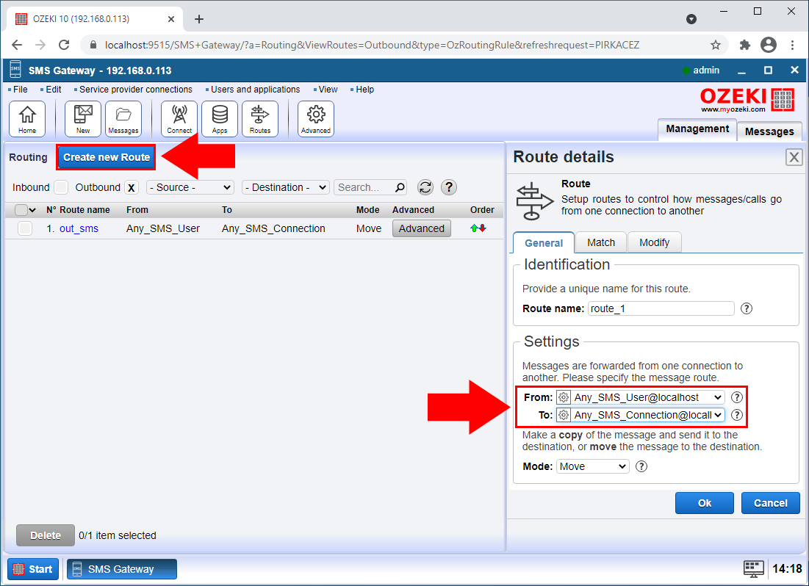Viewport: 809px width, 586px height.
Task: Open the Home toolbar icon
Action: 27,119
